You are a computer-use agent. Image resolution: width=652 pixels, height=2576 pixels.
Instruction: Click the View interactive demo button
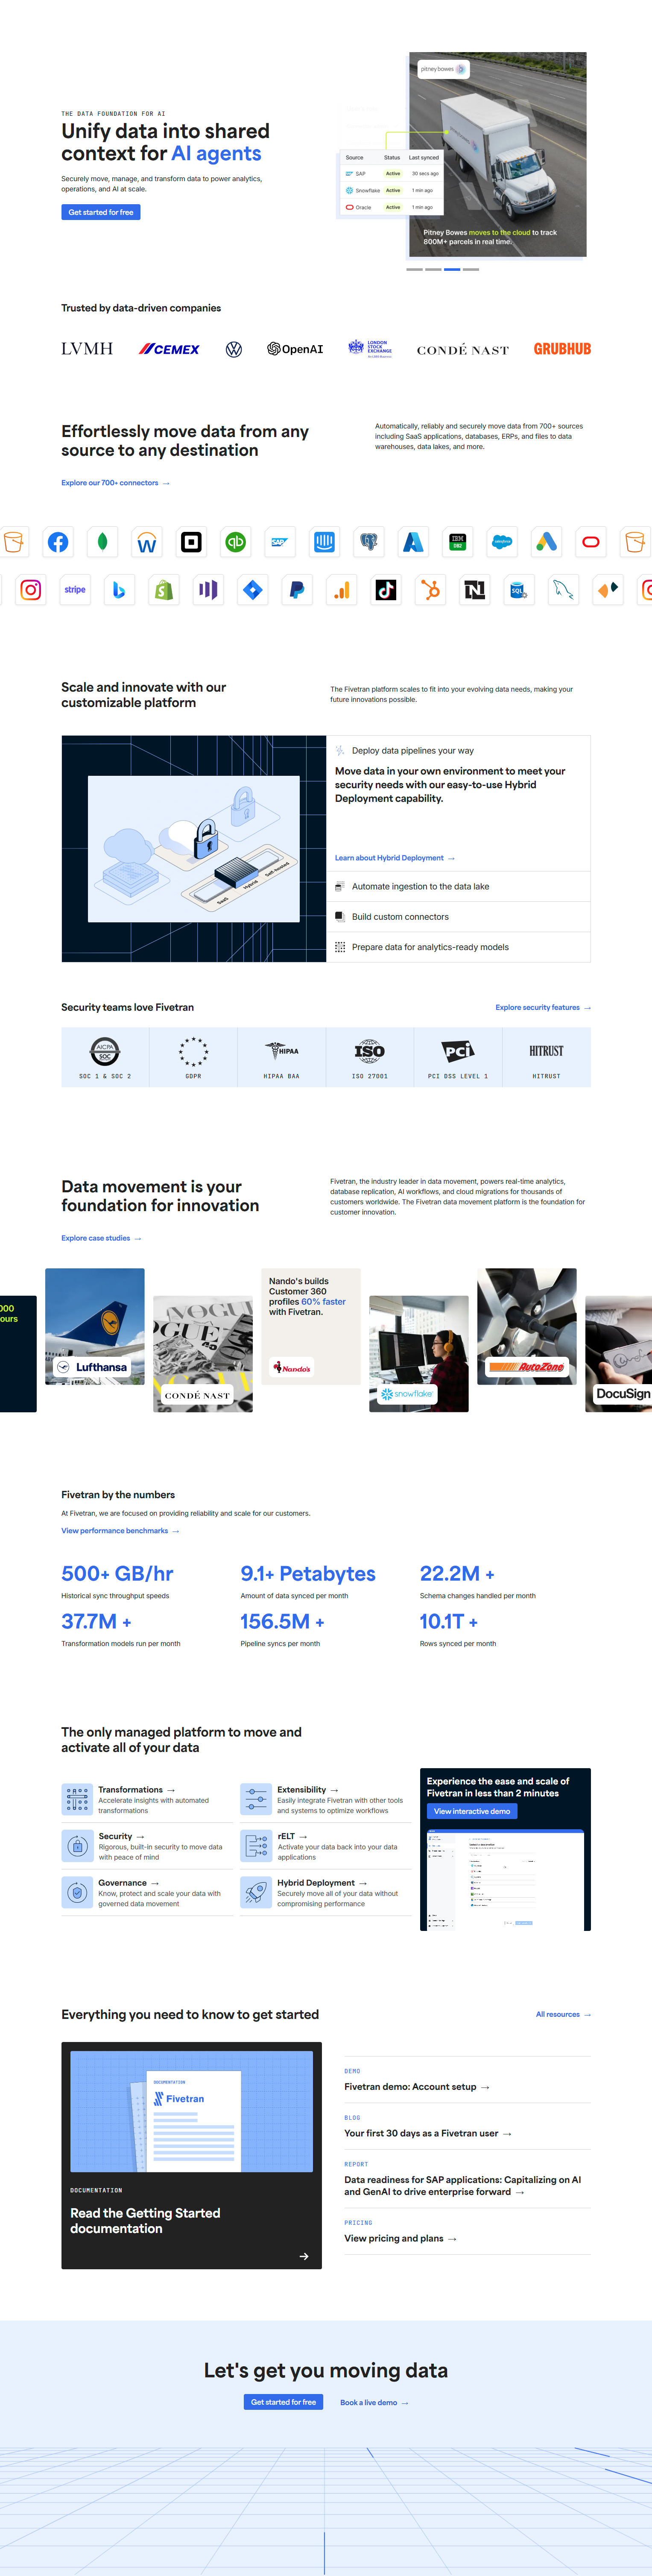point(472,1811)
